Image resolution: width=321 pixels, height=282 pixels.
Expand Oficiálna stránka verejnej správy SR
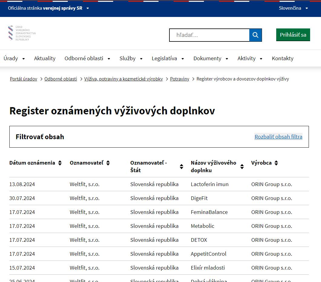point(48,8)
